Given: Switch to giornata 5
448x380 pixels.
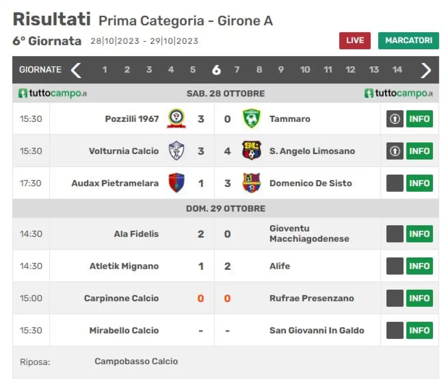Looking at the screenshot, I should (x=192, y=70).
